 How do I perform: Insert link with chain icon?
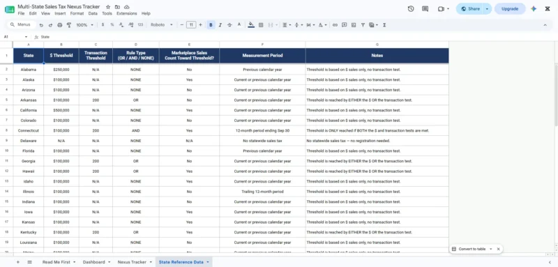click(x=335, y=25)
